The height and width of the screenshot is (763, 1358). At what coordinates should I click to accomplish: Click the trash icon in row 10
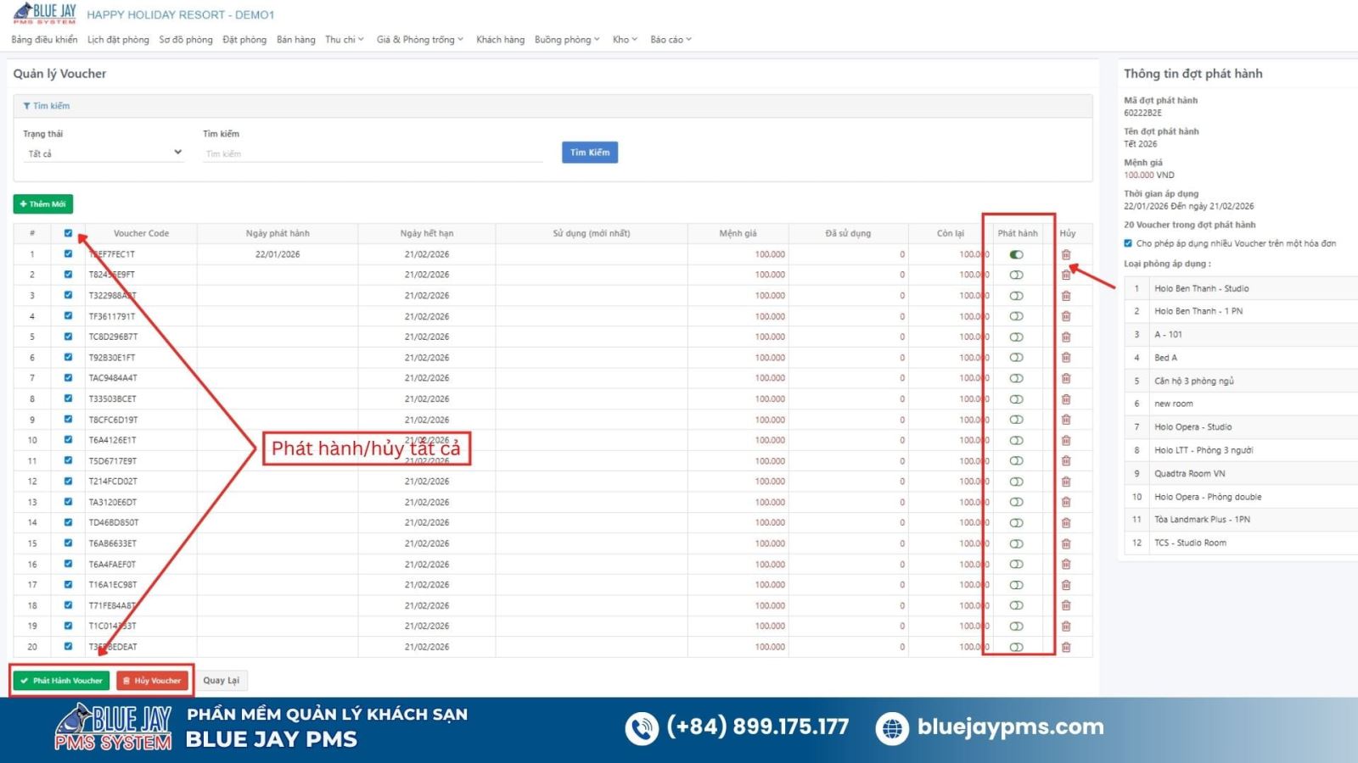pos(1066,440)
